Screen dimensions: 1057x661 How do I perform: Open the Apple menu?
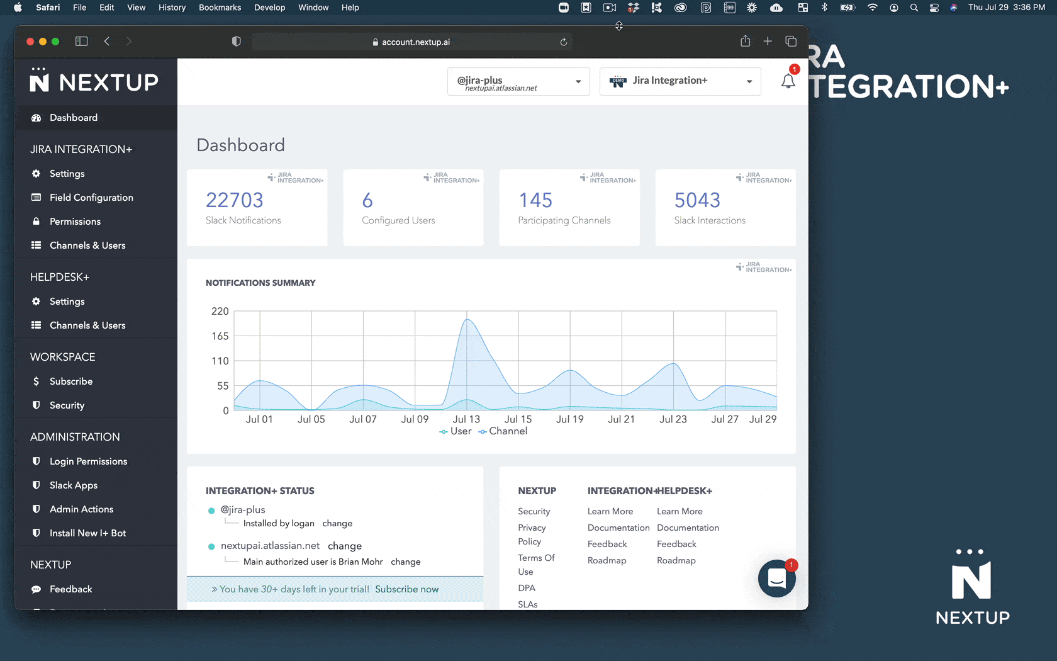point(18,8)
